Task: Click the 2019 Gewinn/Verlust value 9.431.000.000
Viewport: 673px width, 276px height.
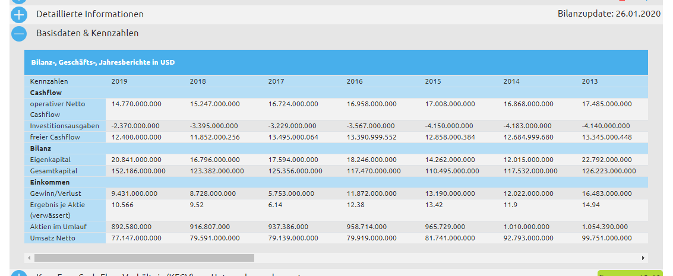Action: point(134,193)
